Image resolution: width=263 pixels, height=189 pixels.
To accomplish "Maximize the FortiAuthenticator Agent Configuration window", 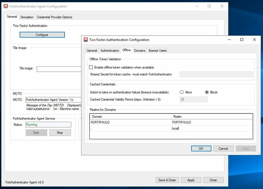I will (x=209, y=6).
